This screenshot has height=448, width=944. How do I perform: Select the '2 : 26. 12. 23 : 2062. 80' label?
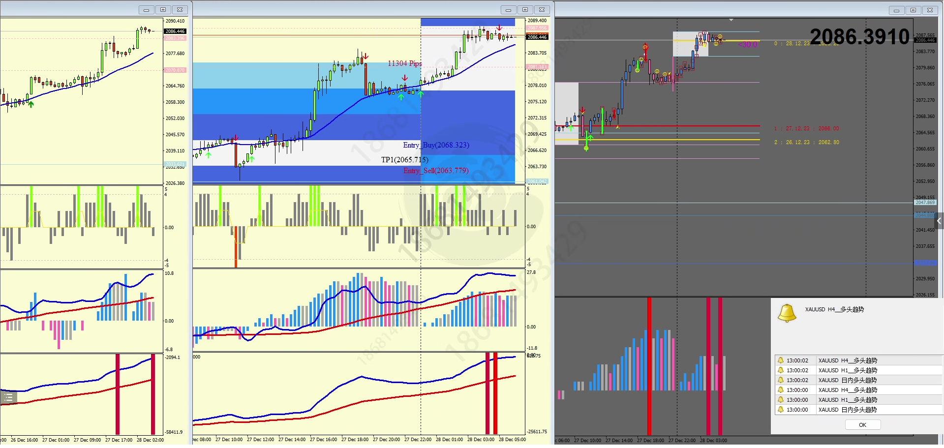coord(807,143)
